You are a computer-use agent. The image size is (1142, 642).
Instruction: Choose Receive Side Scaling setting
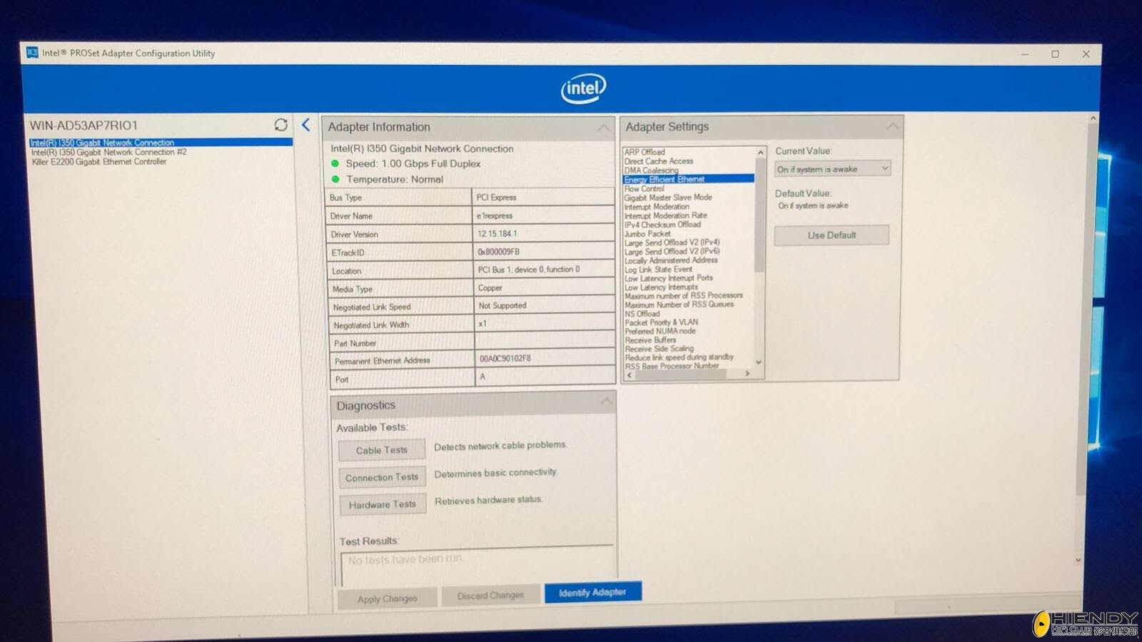pos(659,349)
